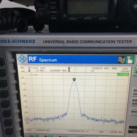Select the R reference marker on the spectrum peak
Image resolution: width=137 pixels, height=137 pixels.
tap(74, 79)
